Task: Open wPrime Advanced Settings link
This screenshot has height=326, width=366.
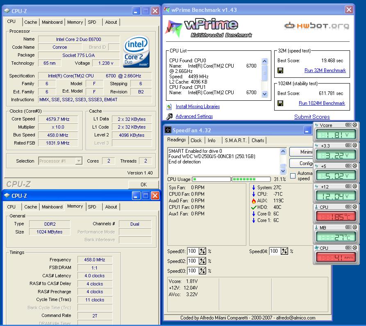Action: (194, 116)
